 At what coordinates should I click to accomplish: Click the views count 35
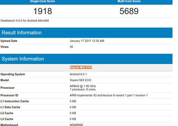71,47
